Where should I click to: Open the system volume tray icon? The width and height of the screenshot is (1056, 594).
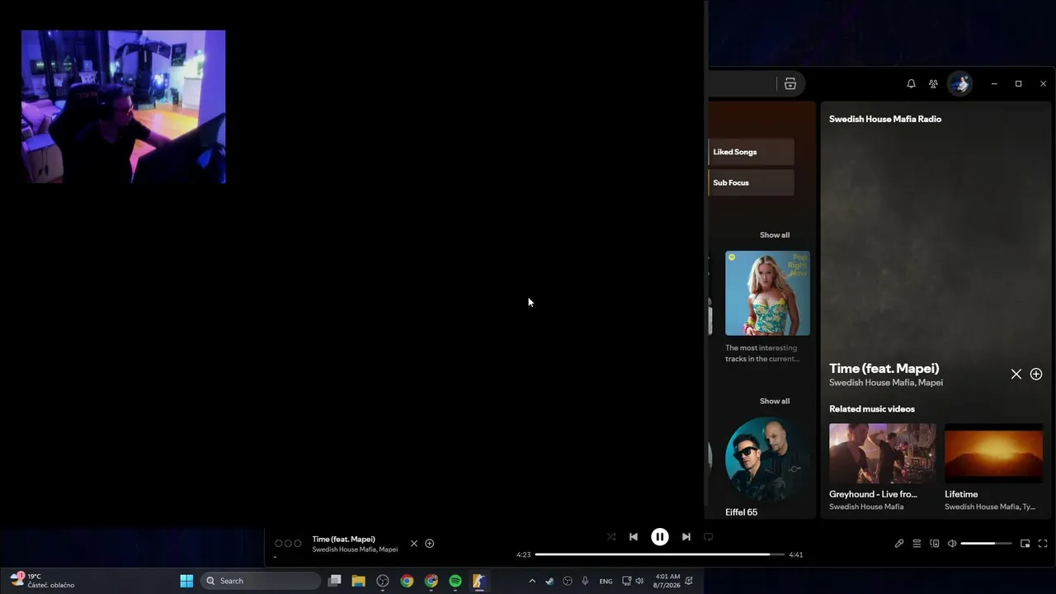[639, 581]
